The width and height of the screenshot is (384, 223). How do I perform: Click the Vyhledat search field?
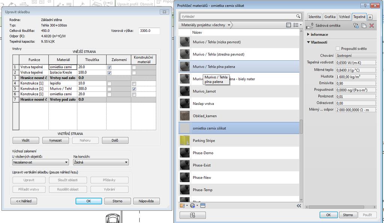pyautogui.click(x=238, y=16)
